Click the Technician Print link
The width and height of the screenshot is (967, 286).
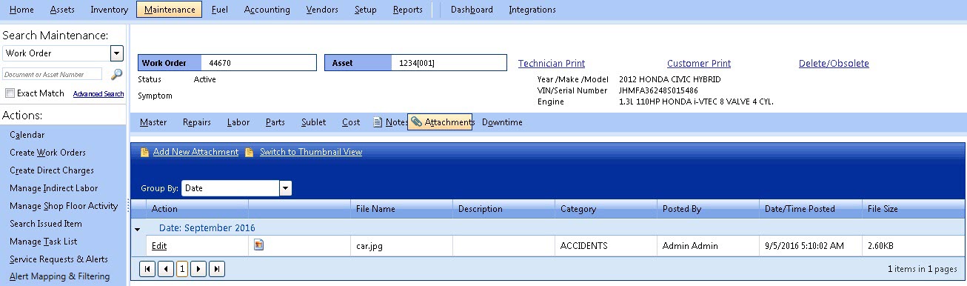tap(552, 64)
